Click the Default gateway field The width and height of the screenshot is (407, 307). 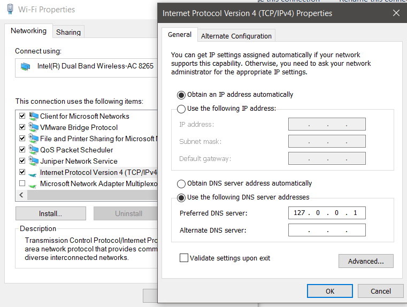tap(327, 158)
